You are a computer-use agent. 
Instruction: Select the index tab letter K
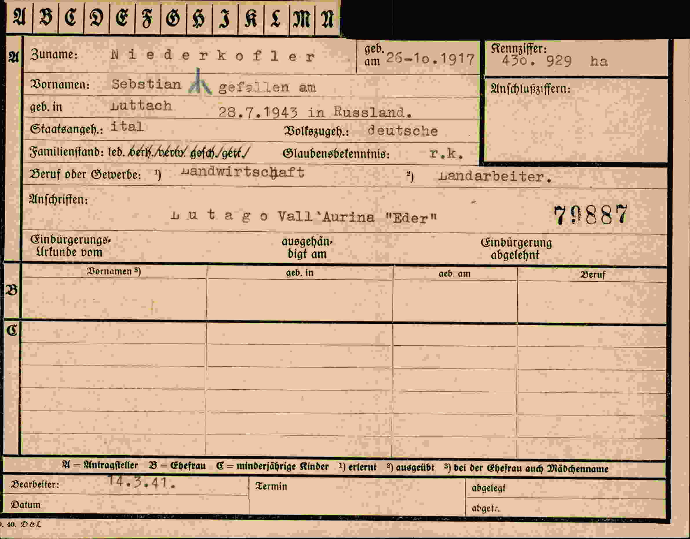[x=251, y=18]
